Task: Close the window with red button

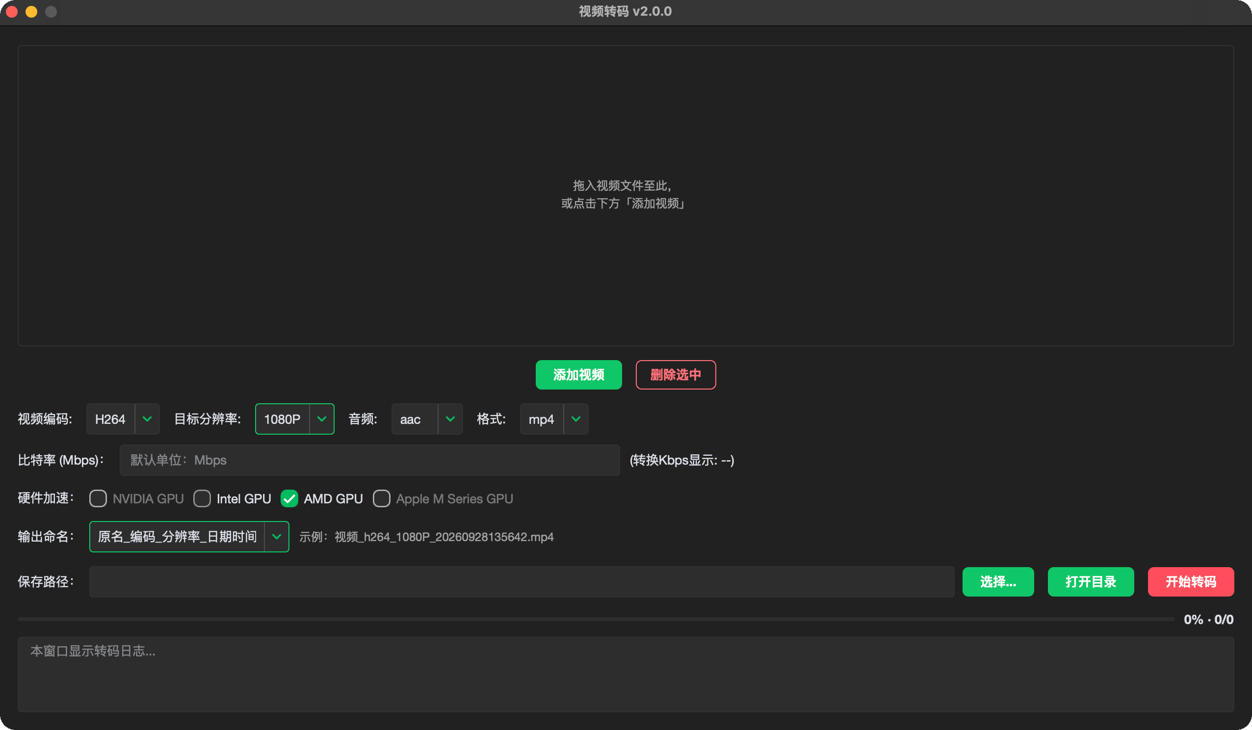Action: 12,11
